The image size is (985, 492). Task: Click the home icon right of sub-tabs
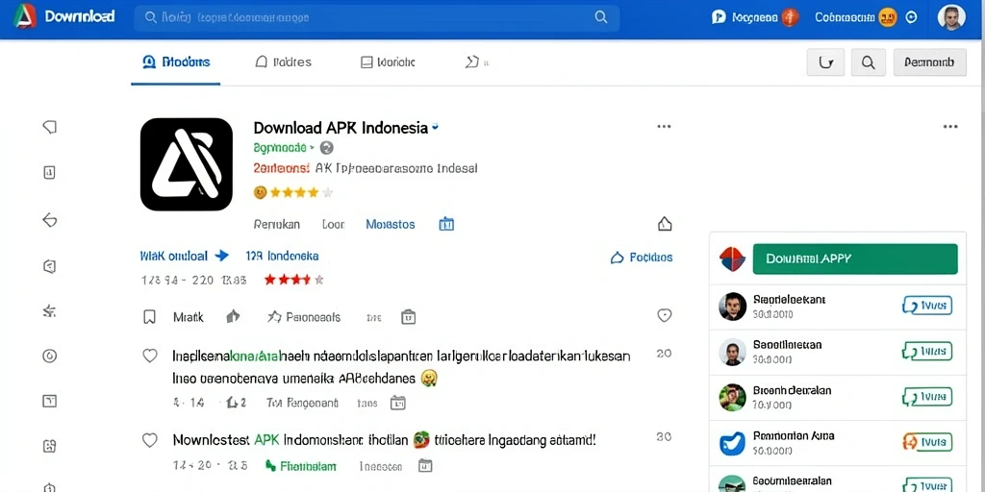click(664, 223)
